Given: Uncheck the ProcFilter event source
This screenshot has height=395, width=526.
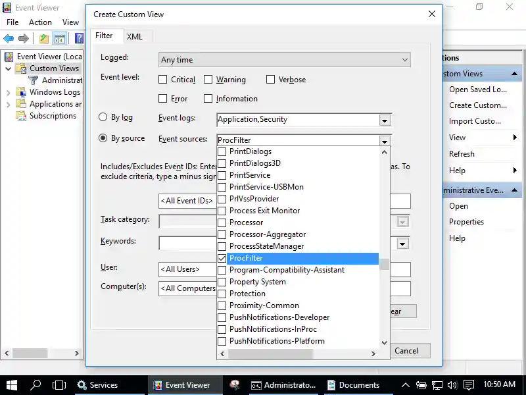Looking at the screenshot, I should coord(223,258).
